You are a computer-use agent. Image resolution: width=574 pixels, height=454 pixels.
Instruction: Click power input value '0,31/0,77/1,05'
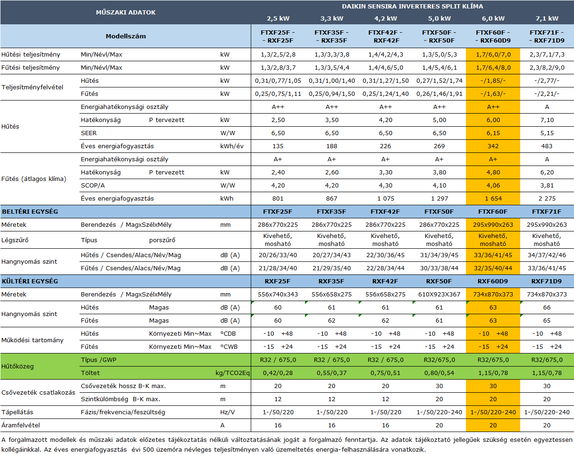coord(278,80)
